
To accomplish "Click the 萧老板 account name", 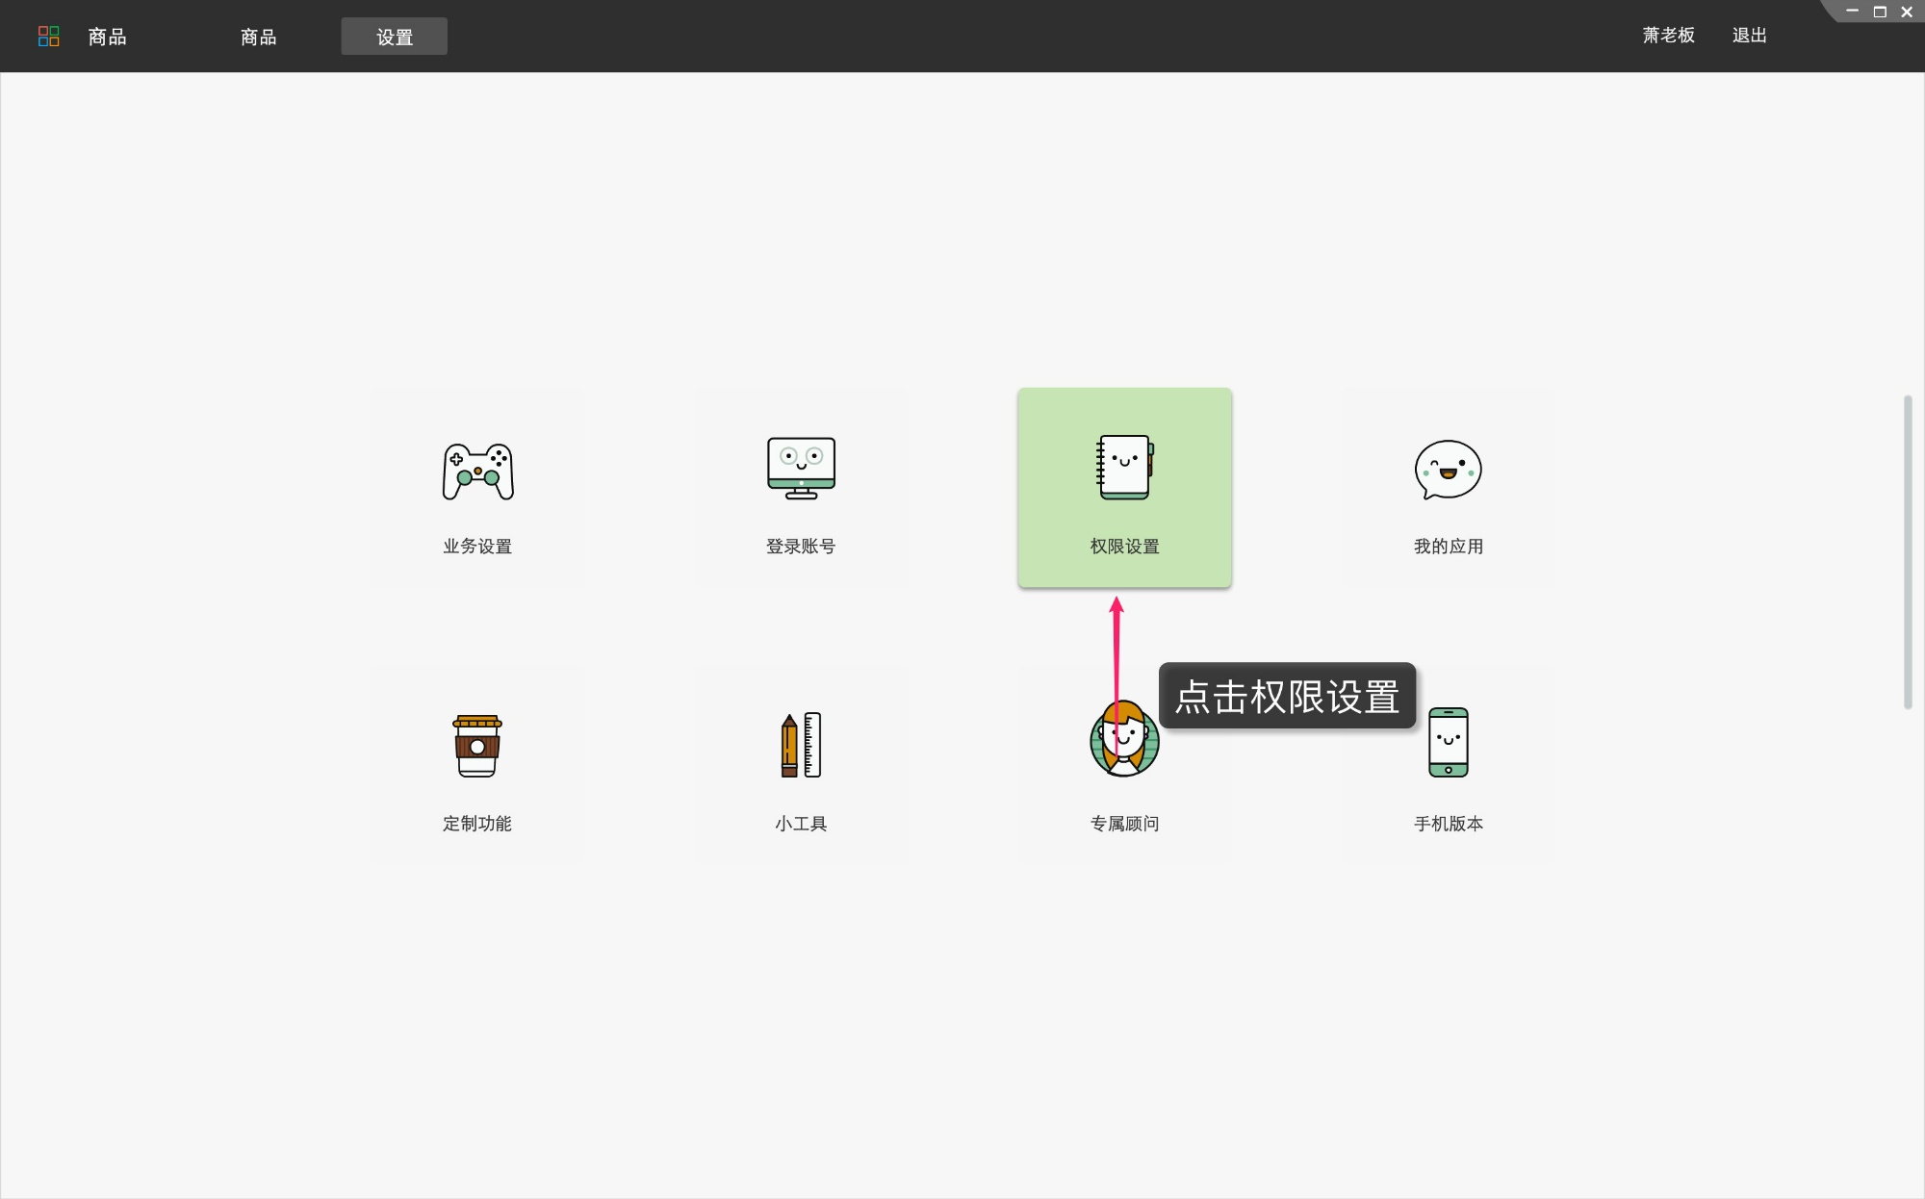I will 1668,36.
